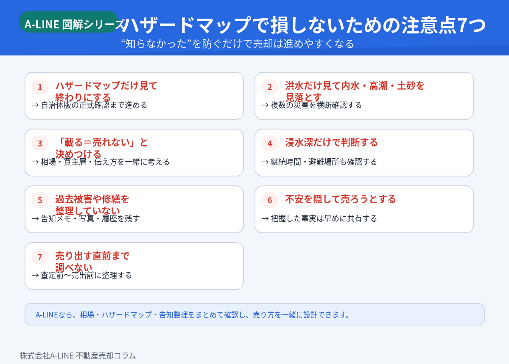Screen dimensions: 509x364
Task: Select the heading 浸水深だけで判断する
Action: pyautogui.click(x=331, y=143)
